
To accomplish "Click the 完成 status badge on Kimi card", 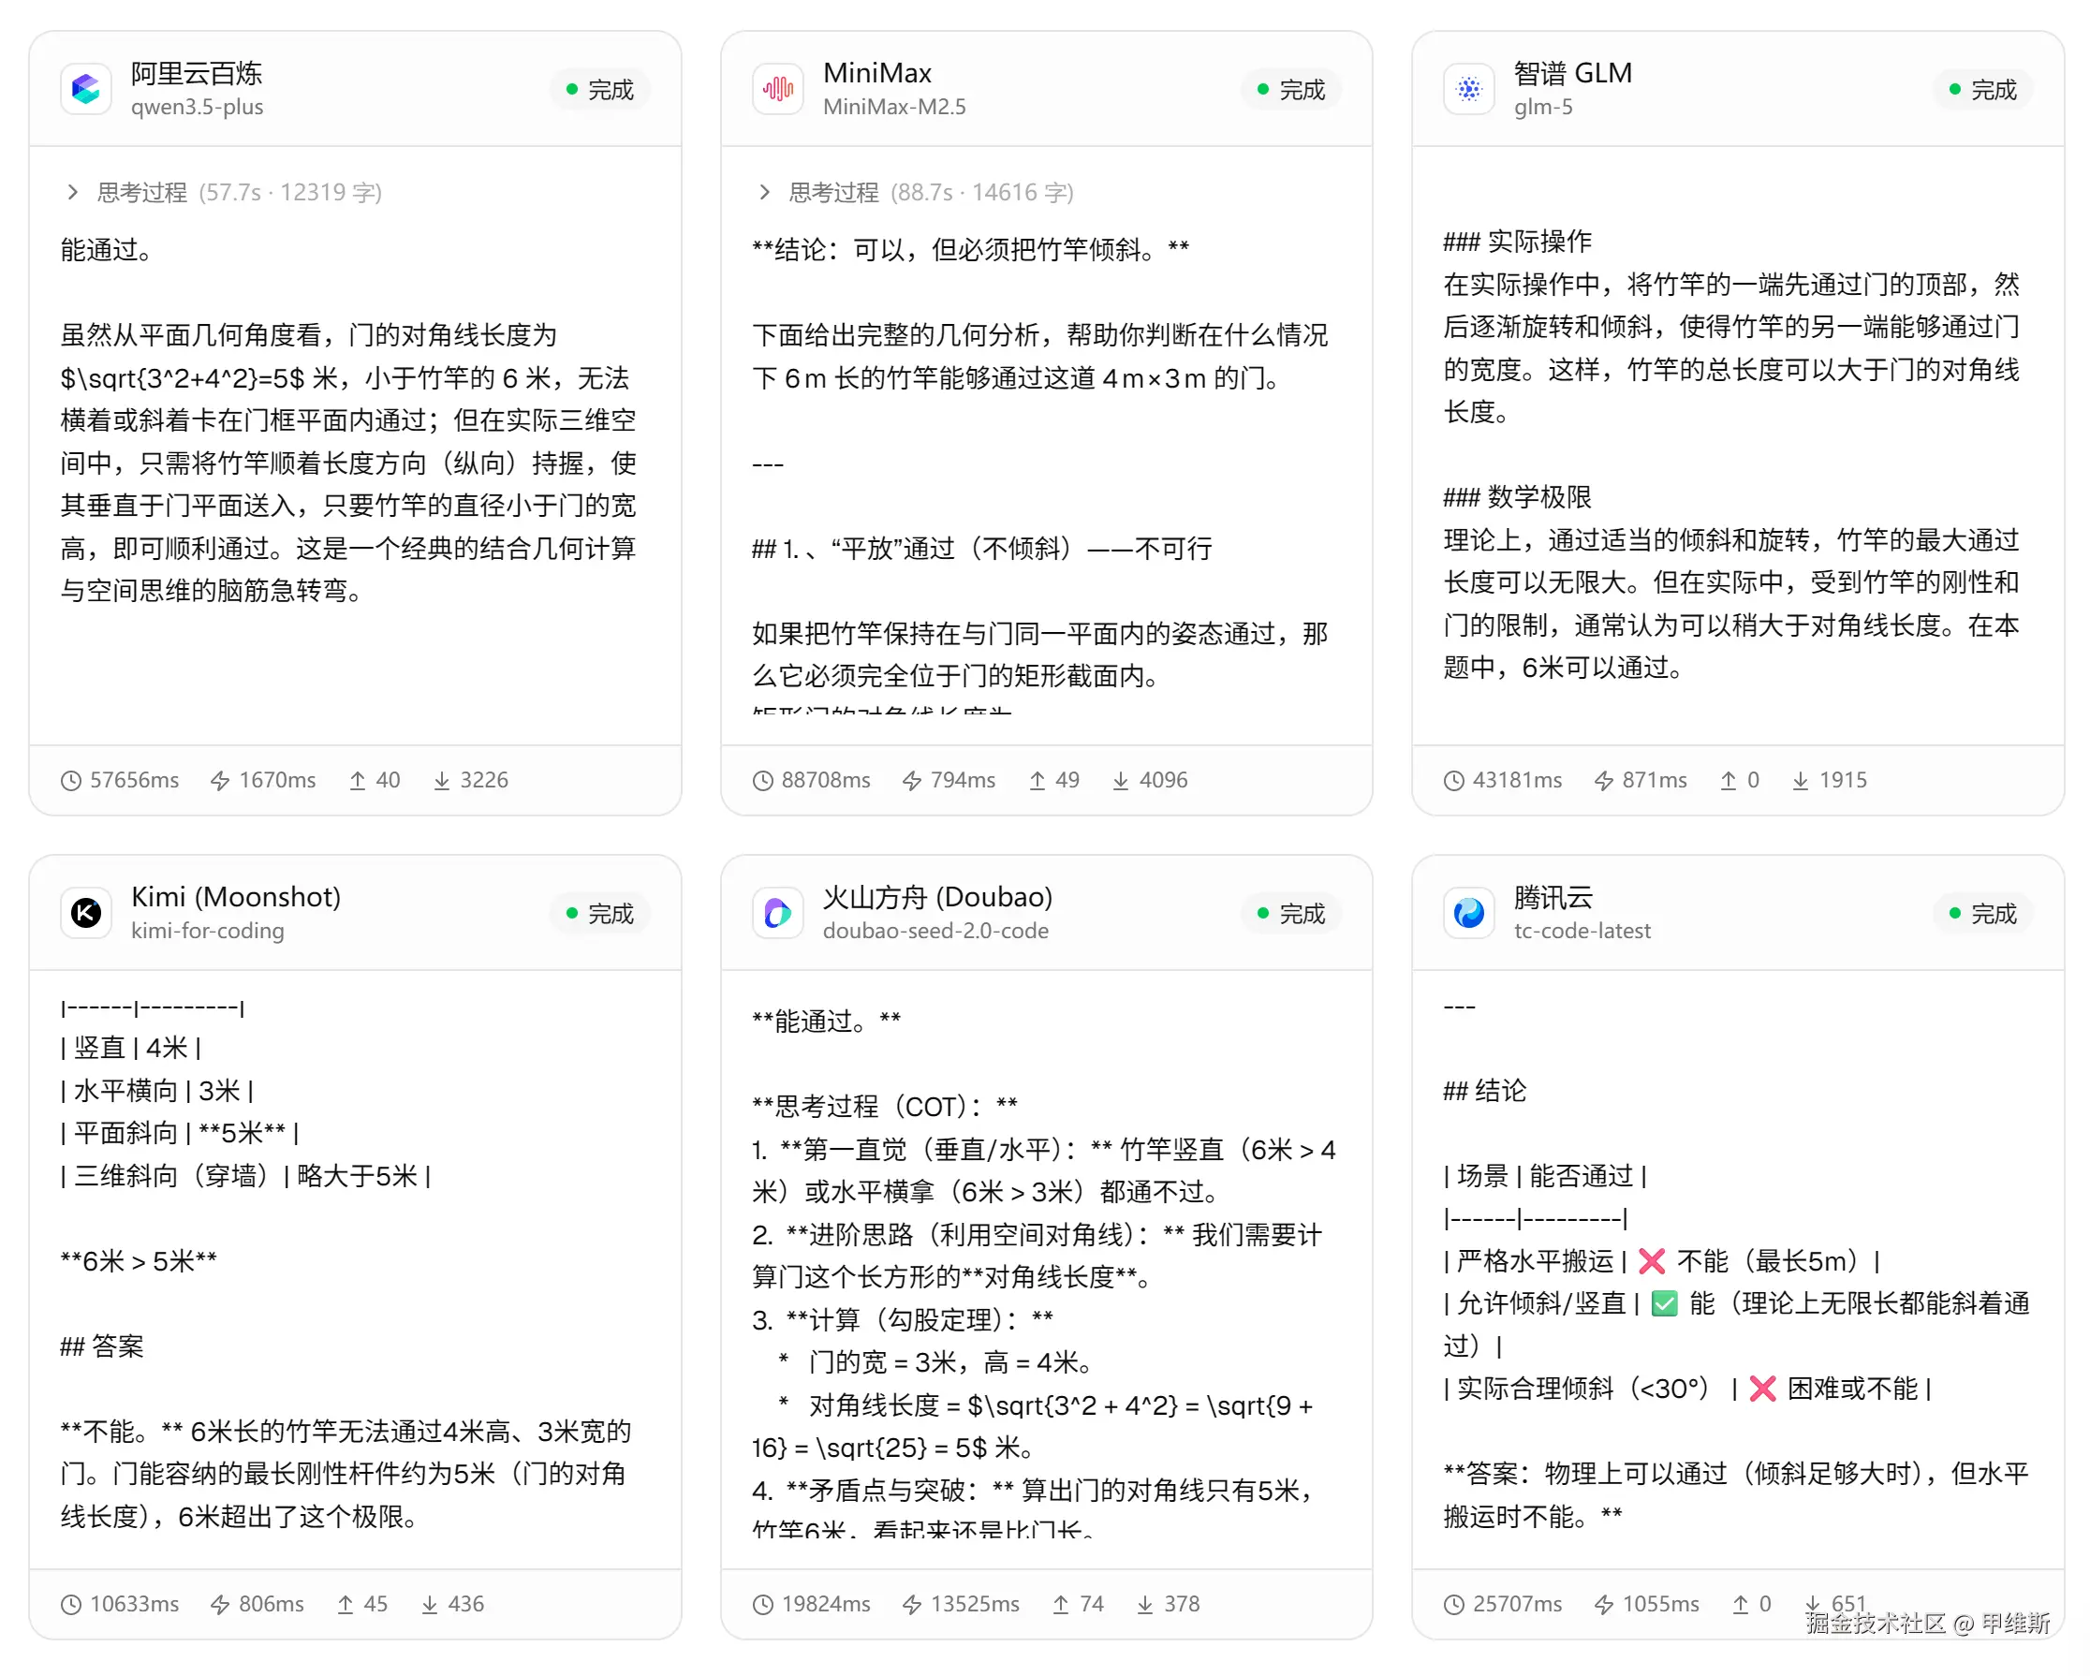I will [x=600, y=913].
